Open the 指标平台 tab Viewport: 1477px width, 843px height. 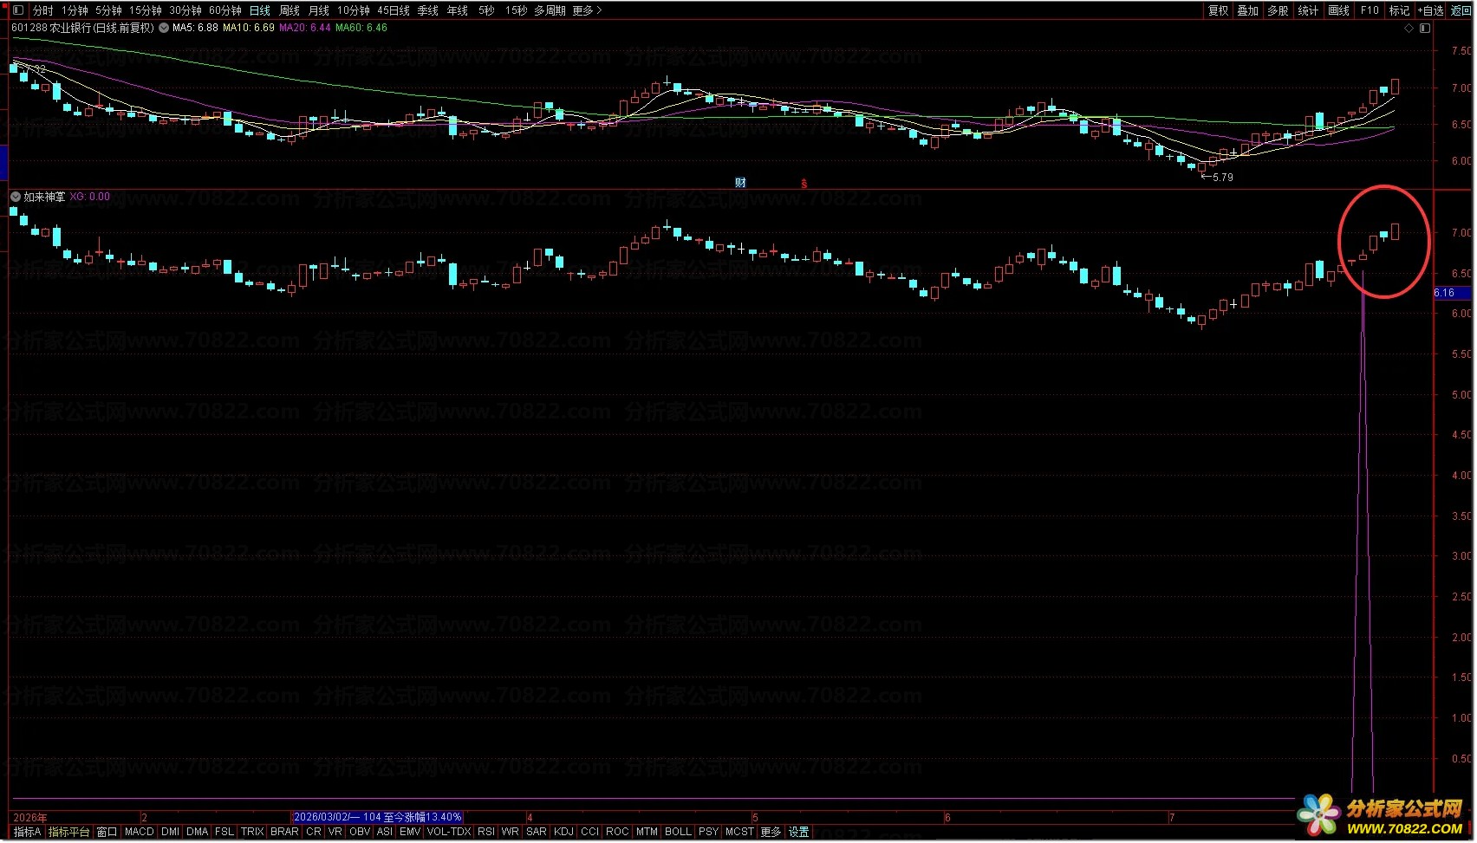pos(69,832)
